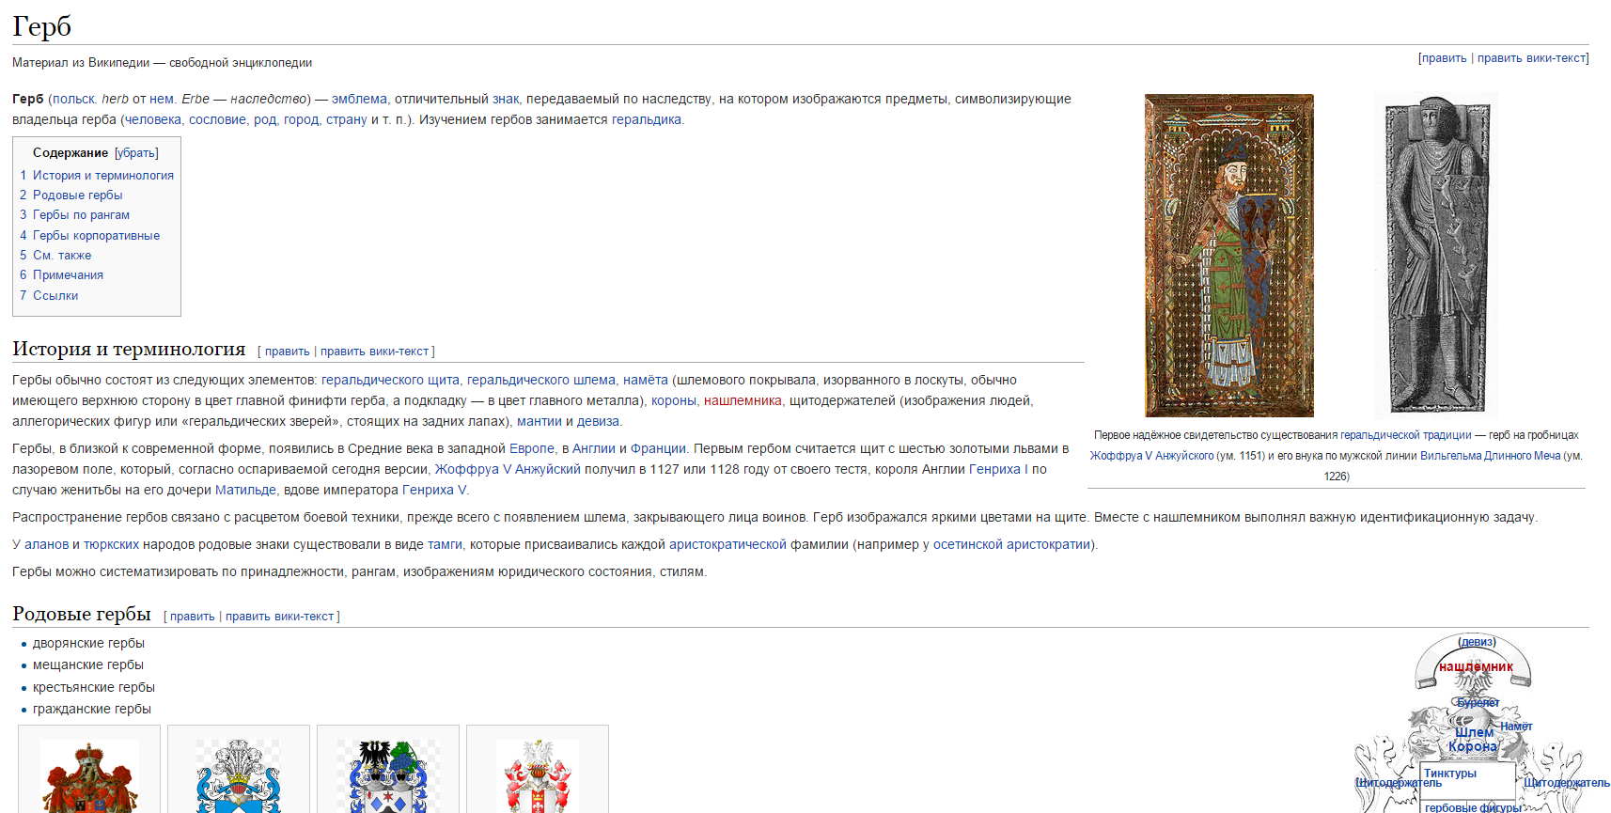Open the black-and-white knight effigy image

coord(1435,255)
